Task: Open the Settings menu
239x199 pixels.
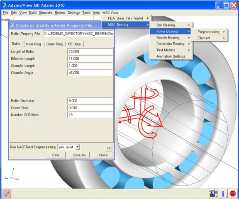Action: click(73, 12)
